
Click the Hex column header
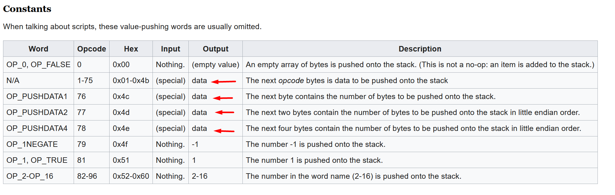pos(131,49)
